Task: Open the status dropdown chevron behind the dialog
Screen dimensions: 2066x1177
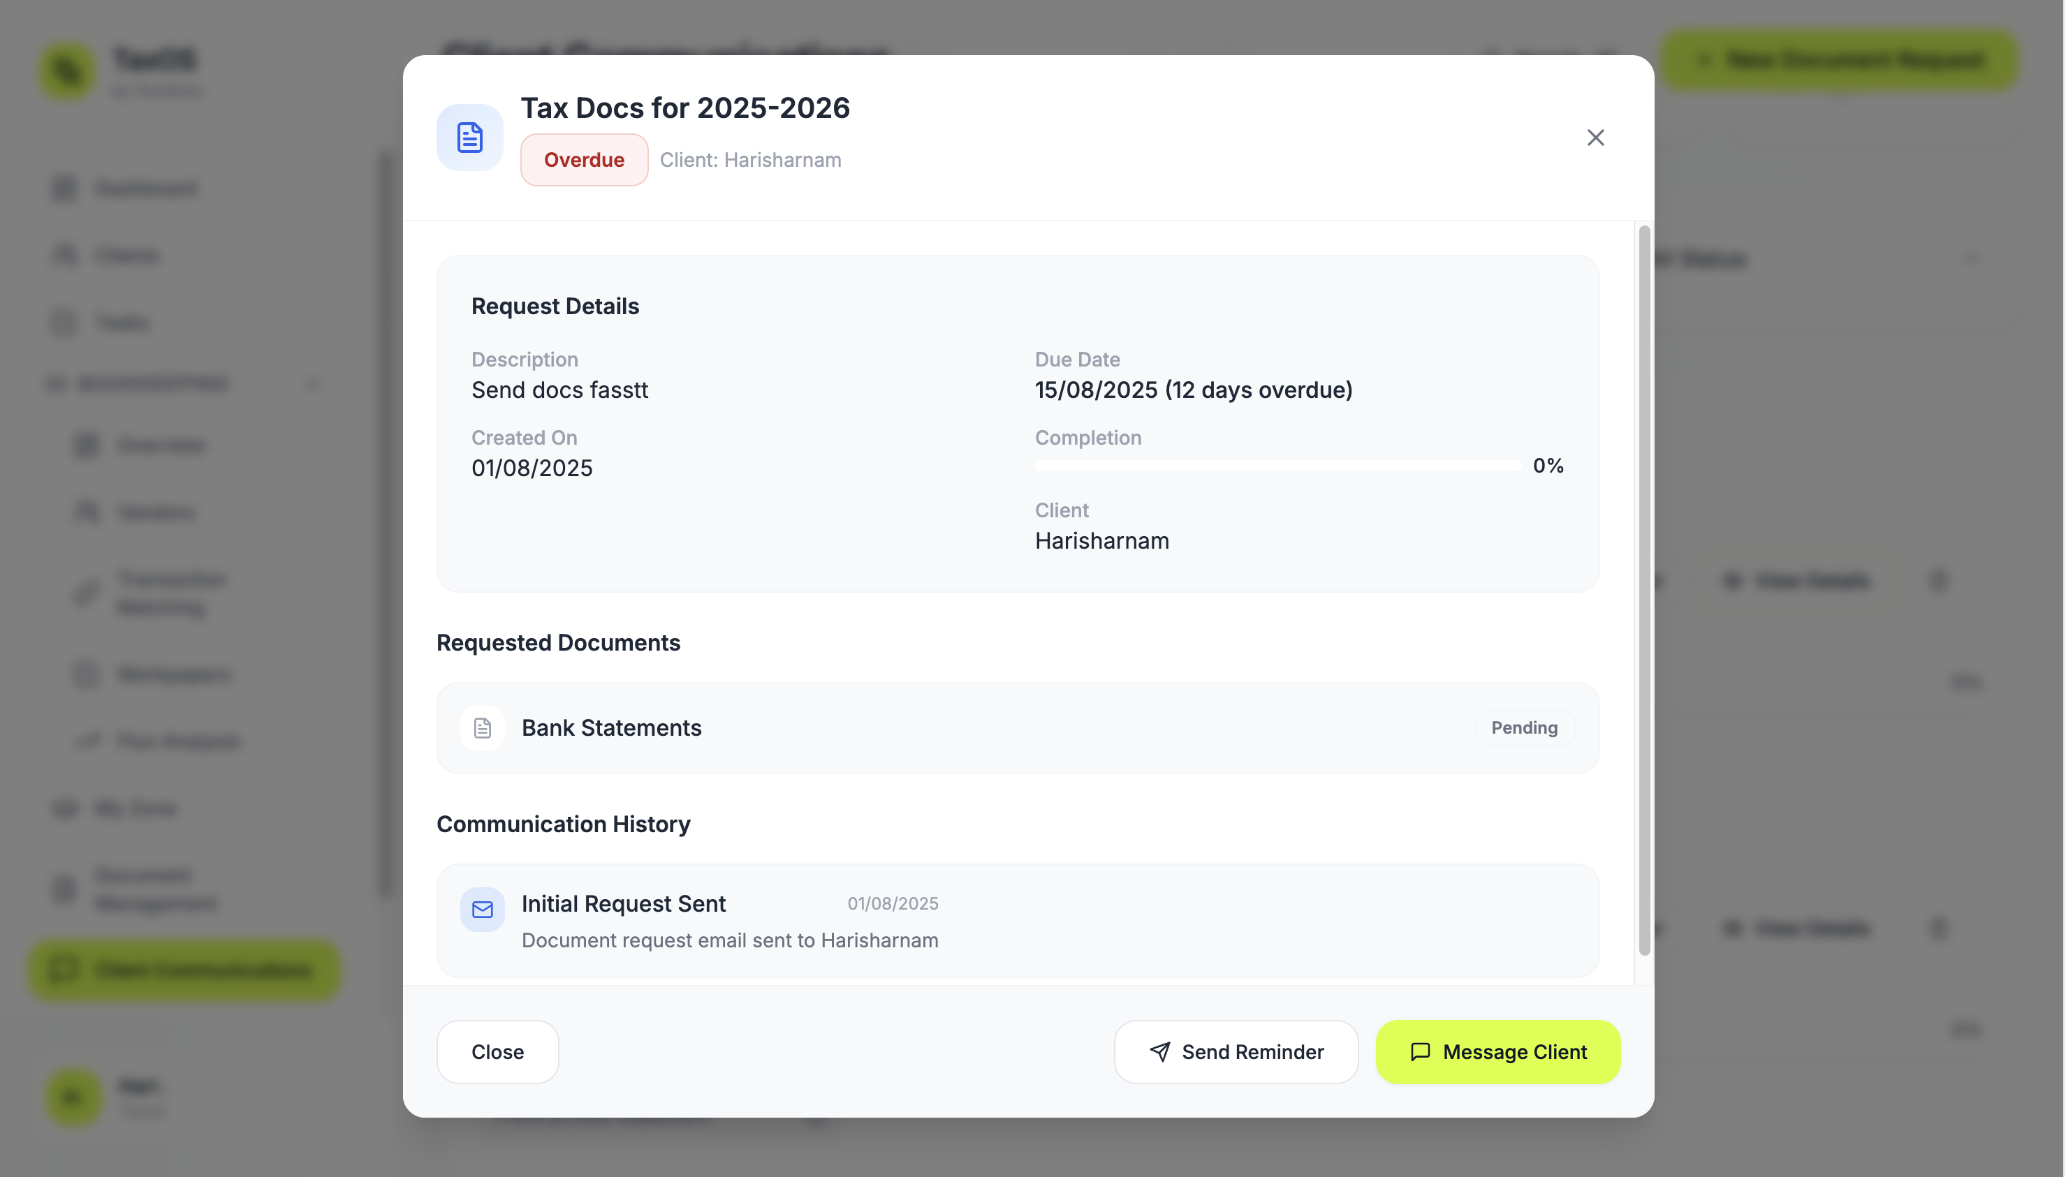Action: pyautogui.click(x=1970, y=260)
